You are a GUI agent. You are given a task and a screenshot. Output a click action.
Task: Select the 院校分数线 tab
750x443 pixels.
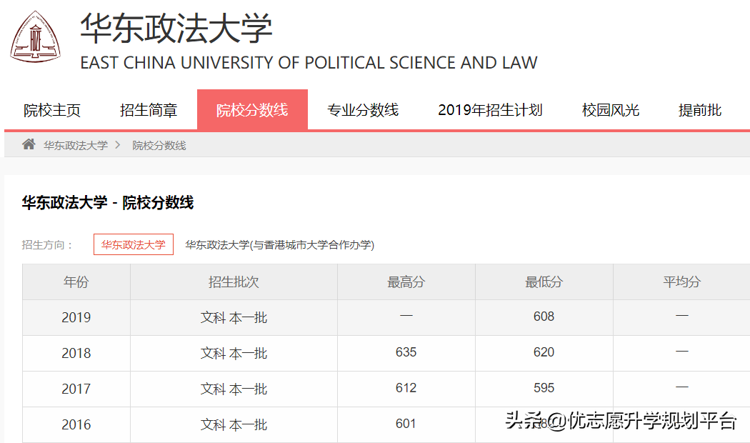click(252, 109)
